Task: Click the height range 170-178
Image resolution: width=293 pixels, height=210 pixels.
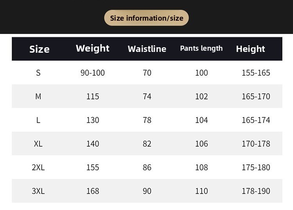Action: pyautogui.click(x=256, y=144)
